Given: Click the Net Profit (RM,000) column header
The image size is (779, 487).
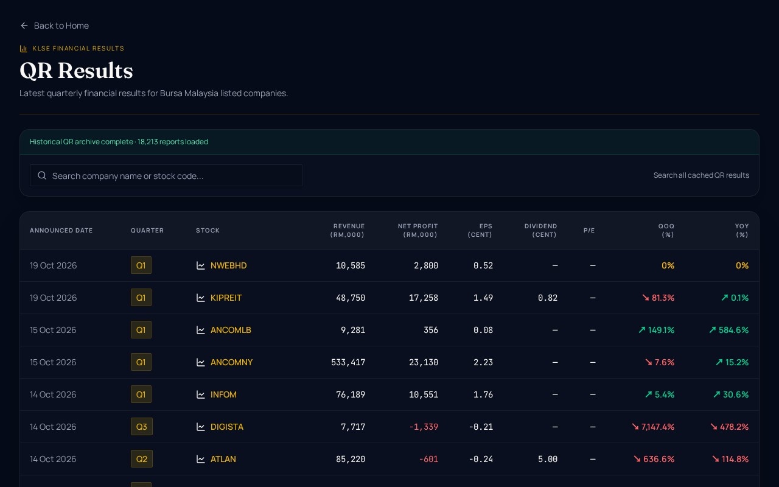Looking at the screenshot, I should [x=418, y=231].
